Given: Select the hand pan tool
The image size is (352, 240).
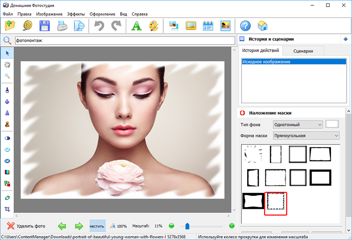Looking at the screenshot, I should [x=7, y=64].
